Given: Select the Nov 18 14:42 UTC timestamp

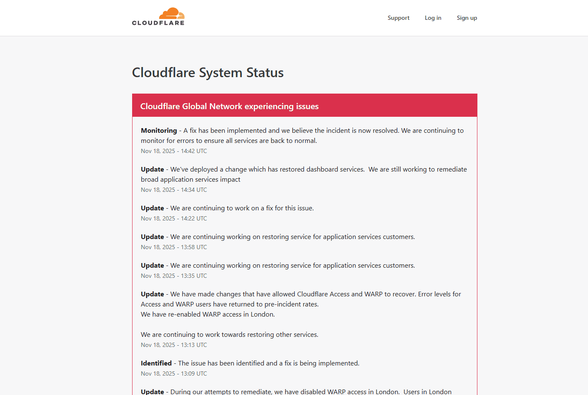Looking at the screenshot, I should pos(174,150).
